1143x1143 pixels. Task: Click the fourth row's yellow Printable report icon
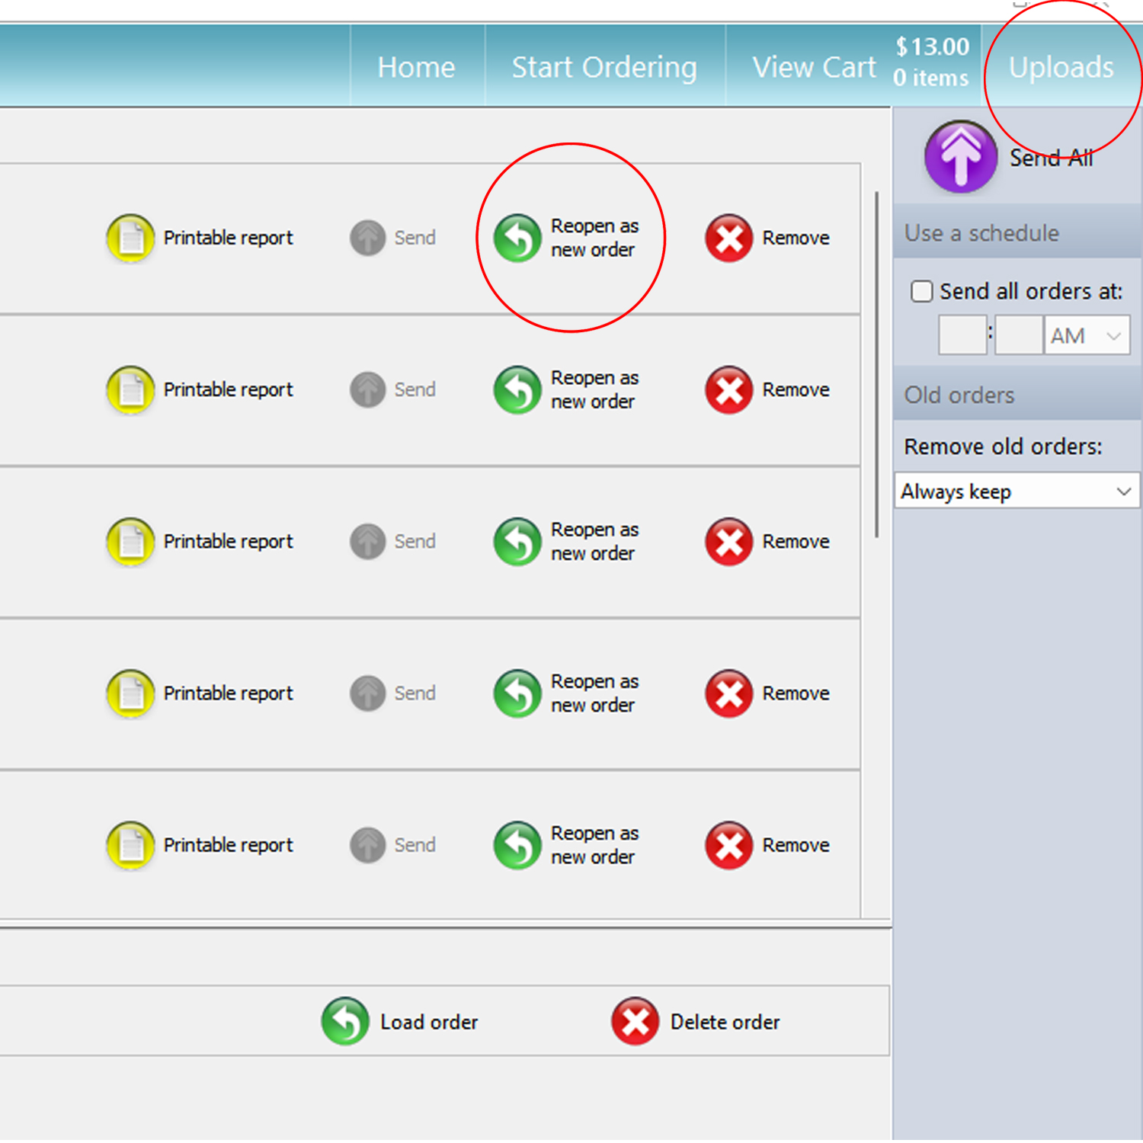pyautogui.click(x=130, y=693)
